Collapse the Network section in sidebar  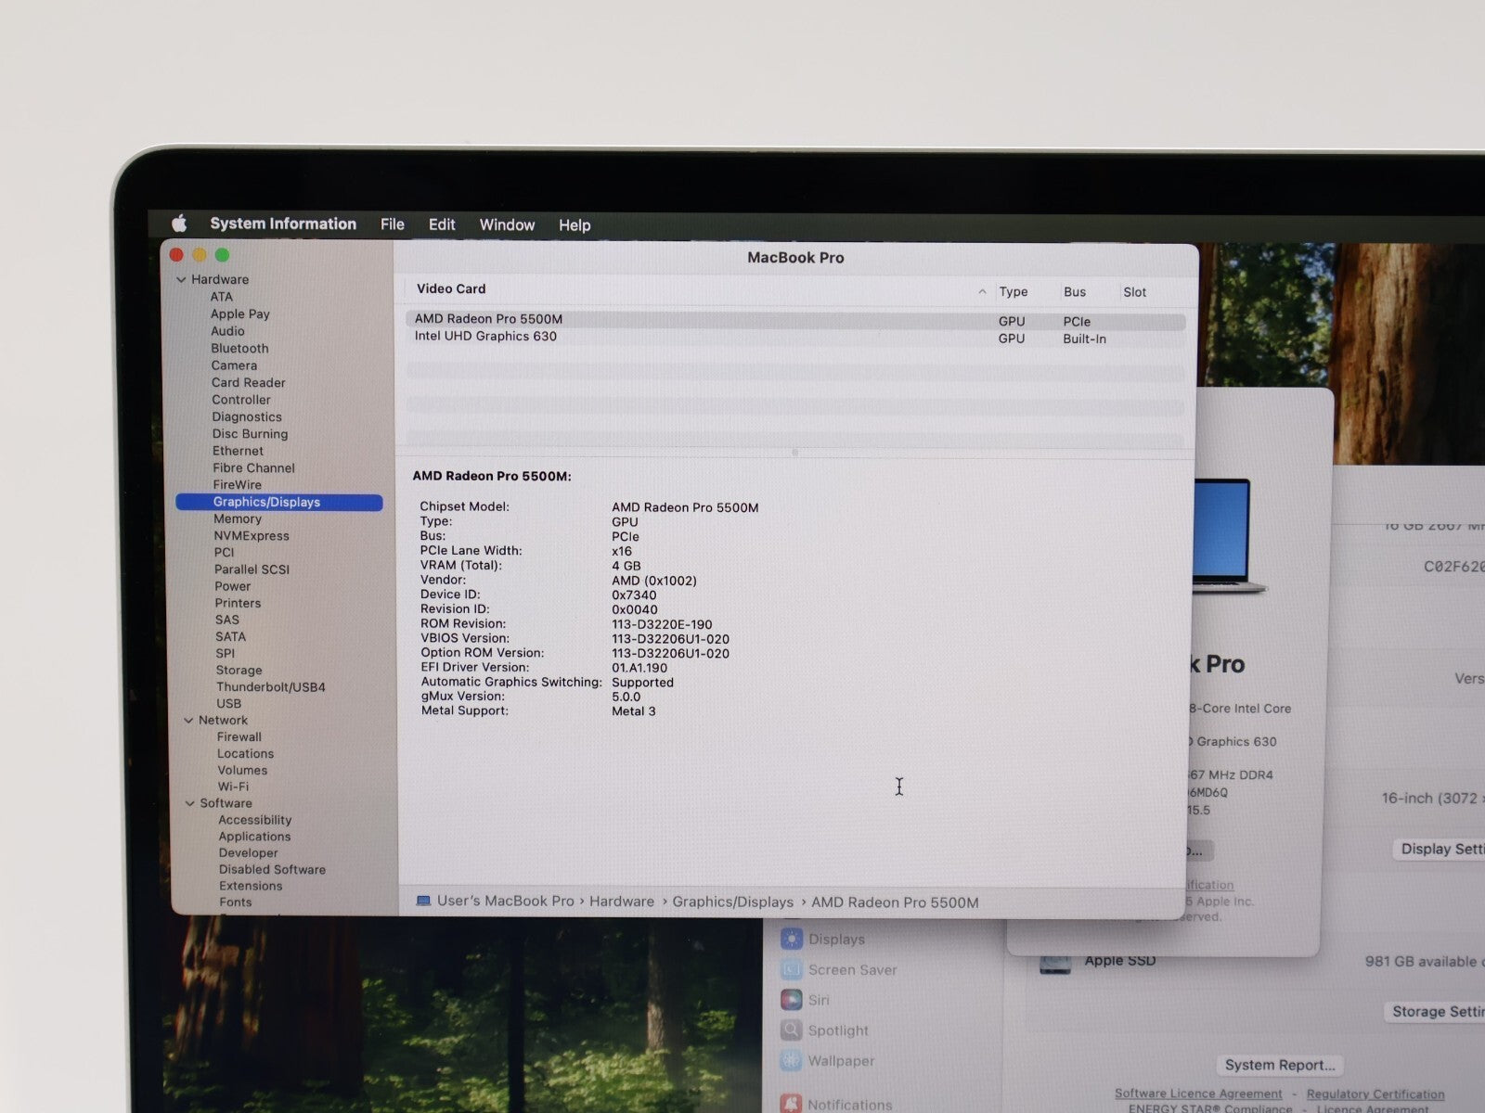tap(188, 720)
